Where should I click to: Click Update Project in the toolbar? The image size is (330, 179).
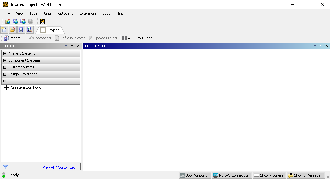(x=103, y=38)
